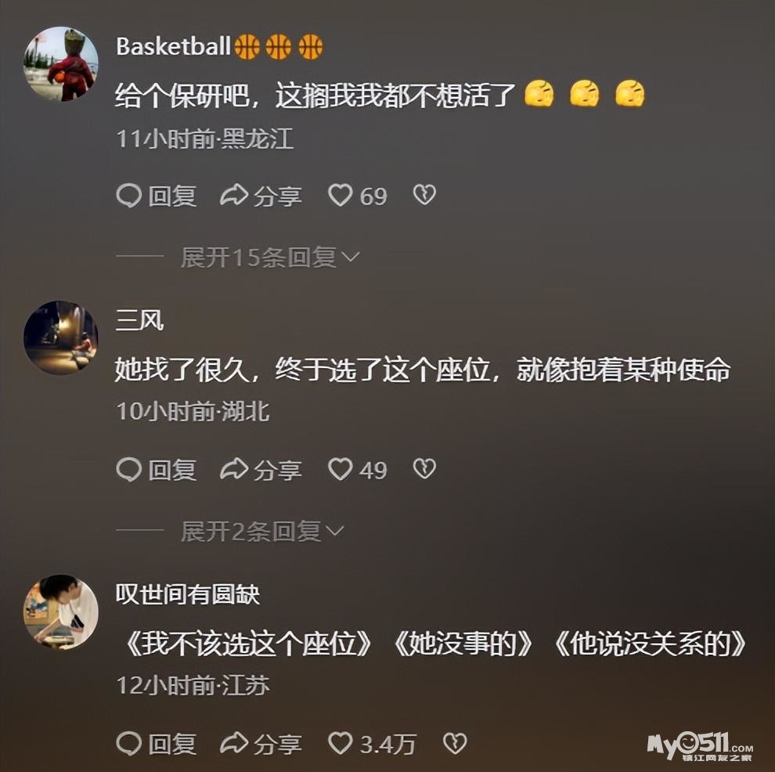Open the 三风 username link
The width and height of the screenshot is (775, 772).
(139, 320)
